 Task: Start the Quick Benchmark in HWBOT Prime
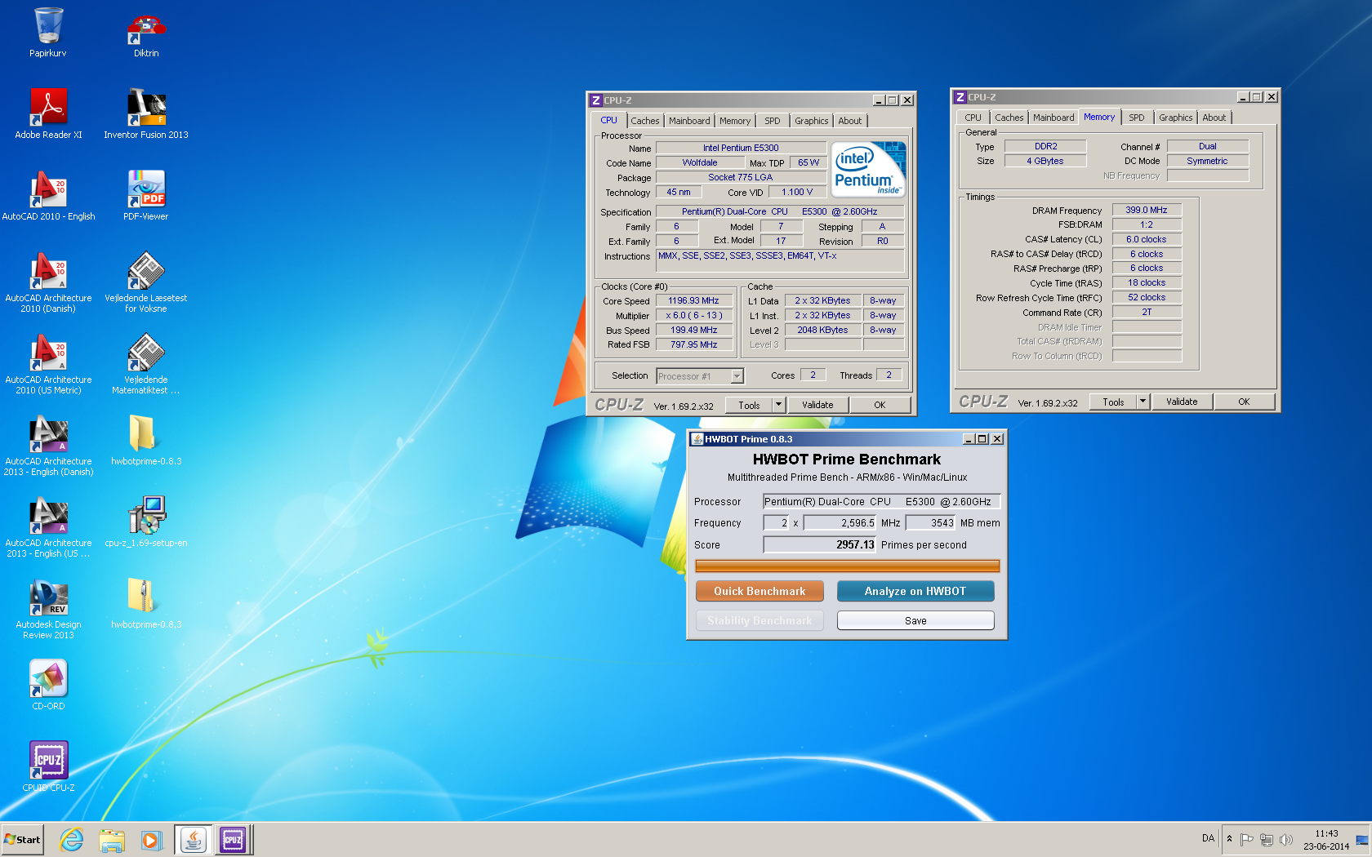[x=759, y=591]
